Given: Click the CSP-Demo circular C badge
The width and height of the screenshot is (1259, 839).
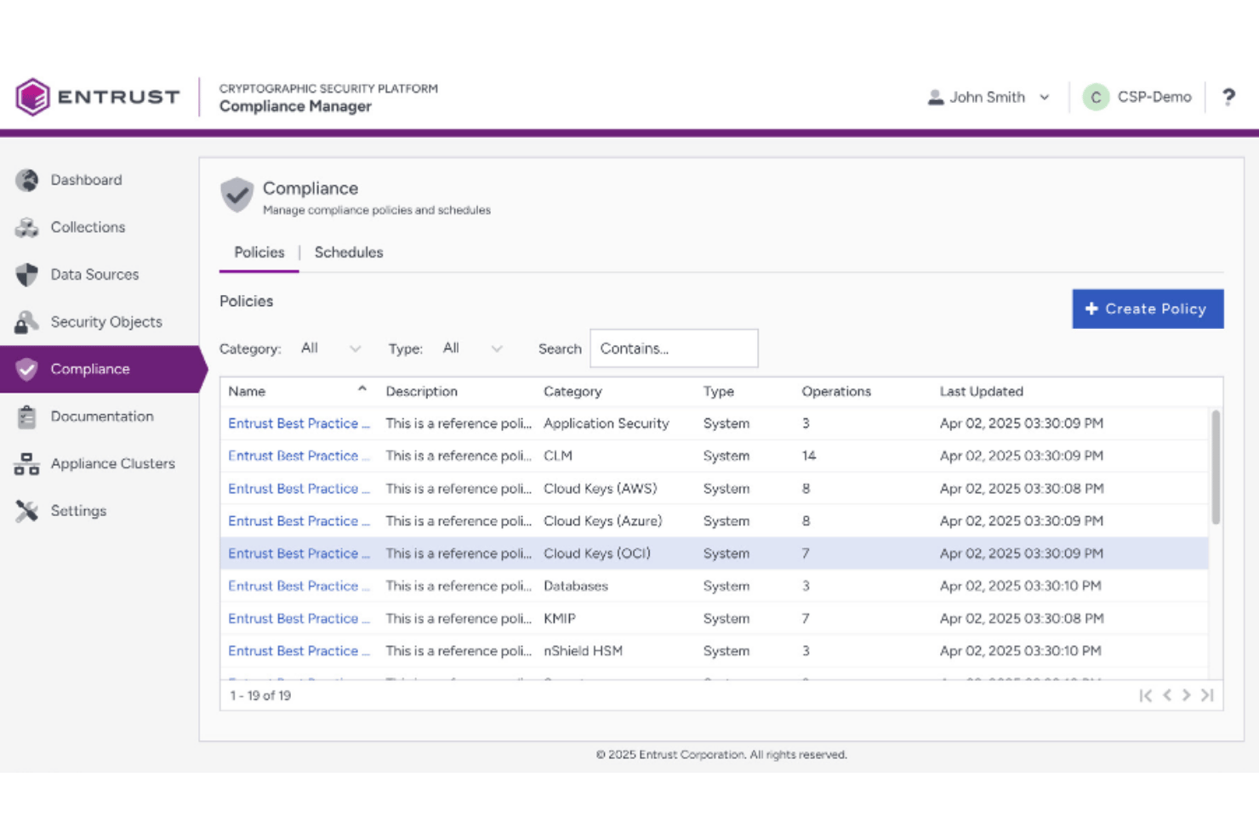Looking at the screenshot, I should tap(1096, 97).
